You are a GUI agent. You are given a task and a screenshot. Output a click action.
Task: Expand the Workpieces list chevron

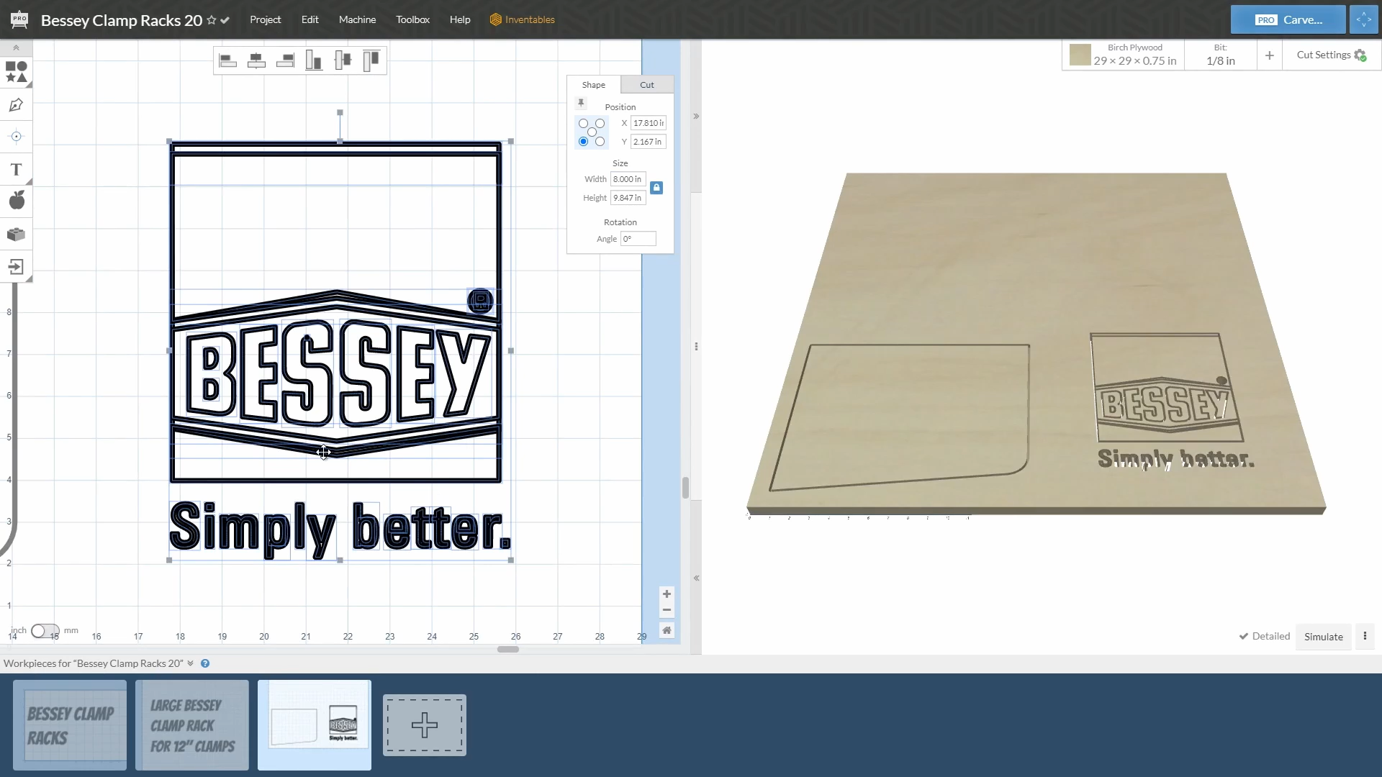coord(190,663)
